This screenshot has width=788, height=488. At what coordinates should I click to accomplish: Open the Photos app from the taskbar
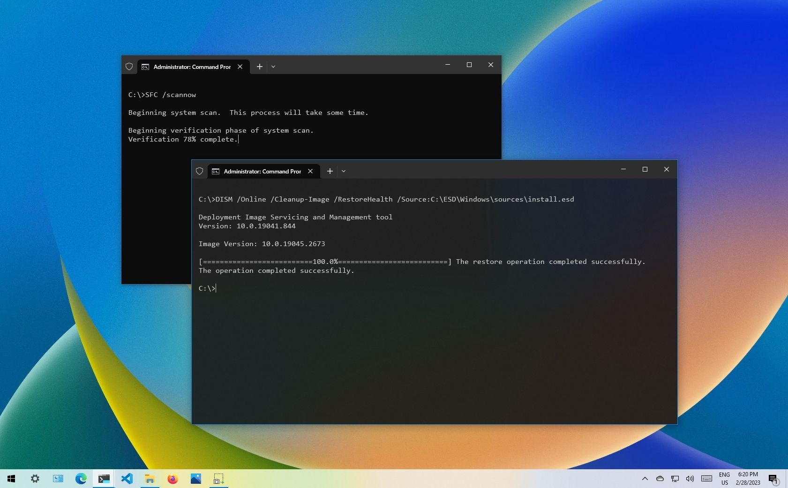tap(195, 479)
